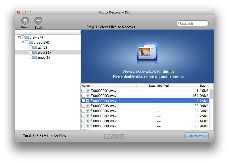Go back using the Back arrow icon

(38, 21)
